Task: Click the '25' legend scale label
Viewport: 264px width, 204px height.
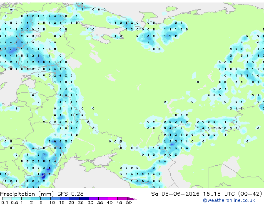Action: [x=81, y=202]
